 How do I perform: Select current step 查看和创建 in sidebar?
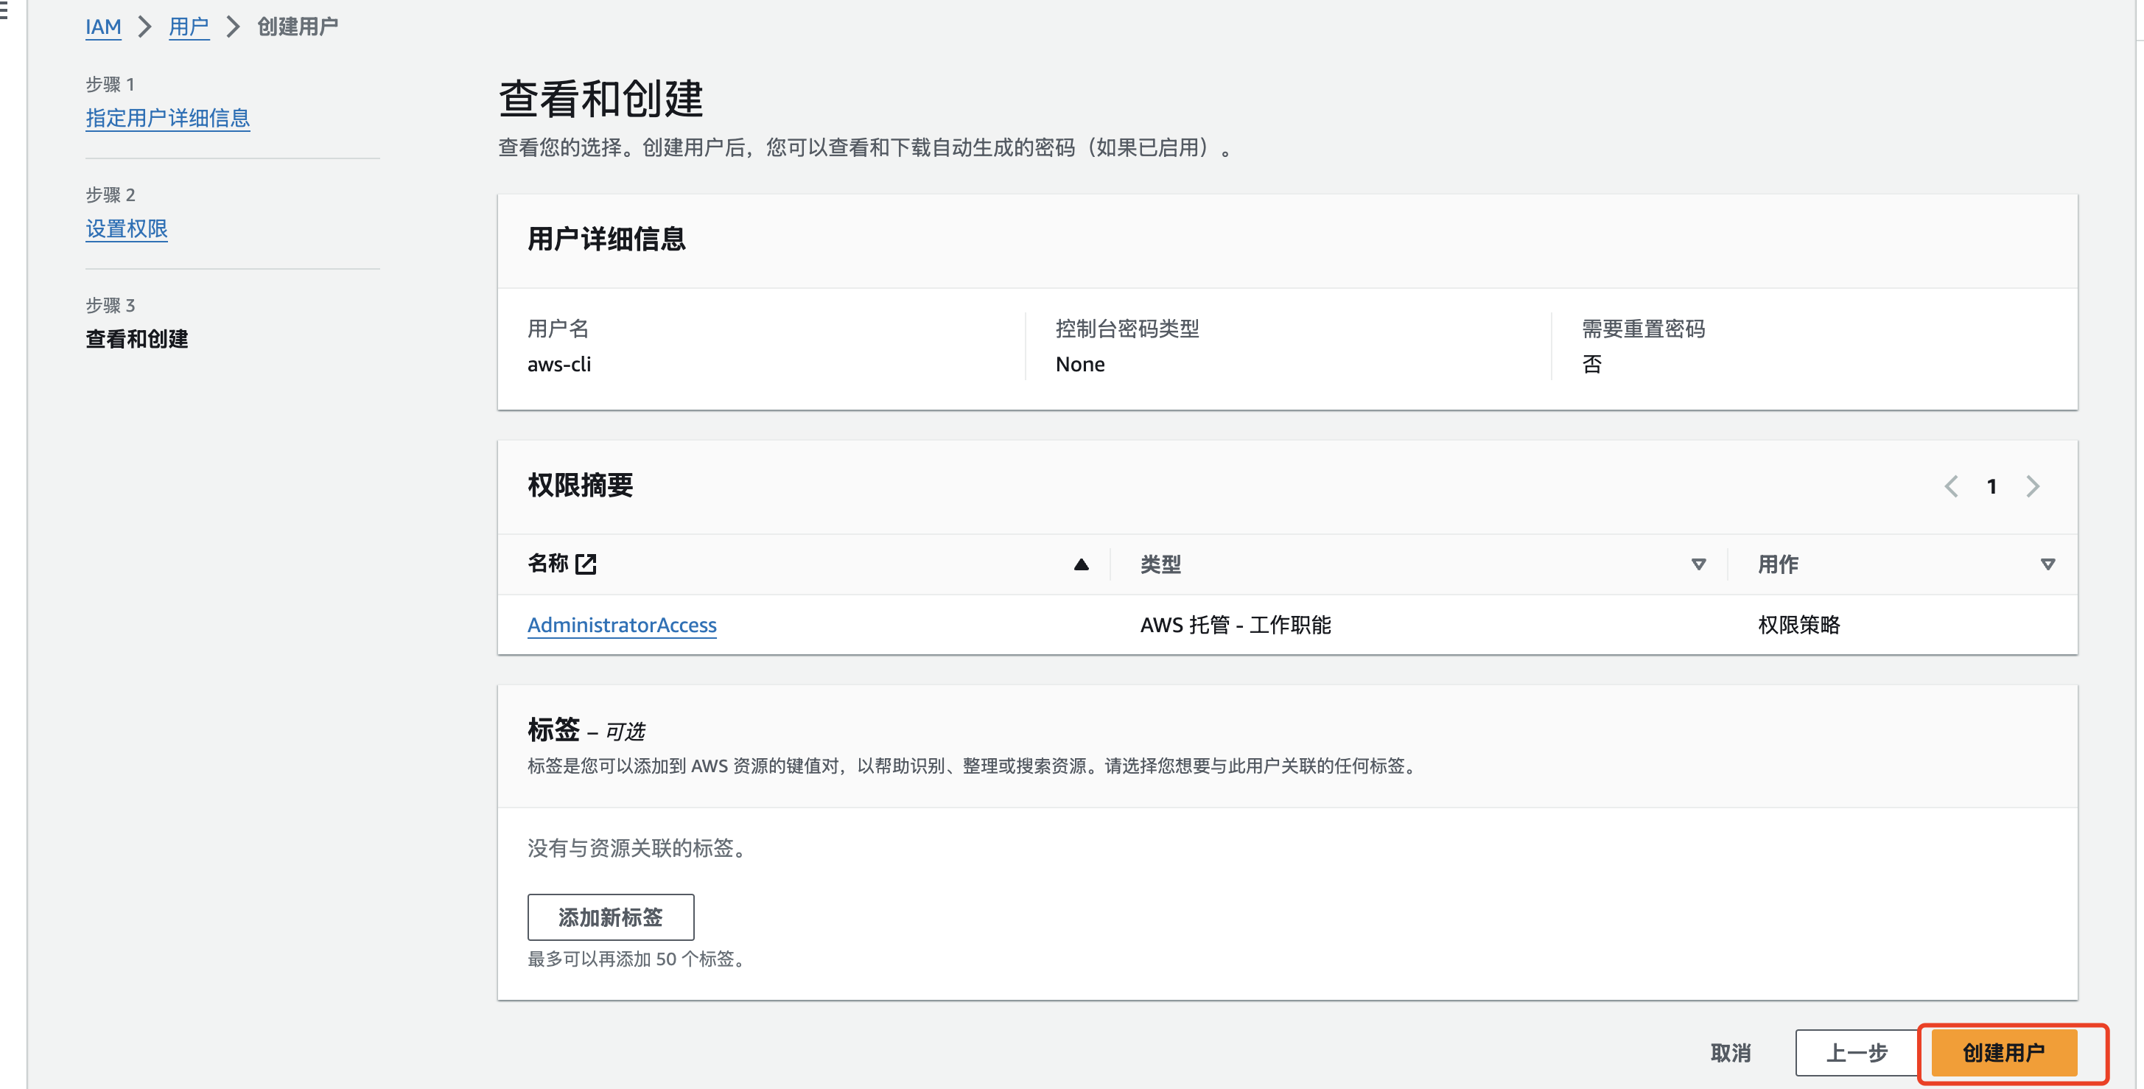pyautogui.click(x=136, y=339)
